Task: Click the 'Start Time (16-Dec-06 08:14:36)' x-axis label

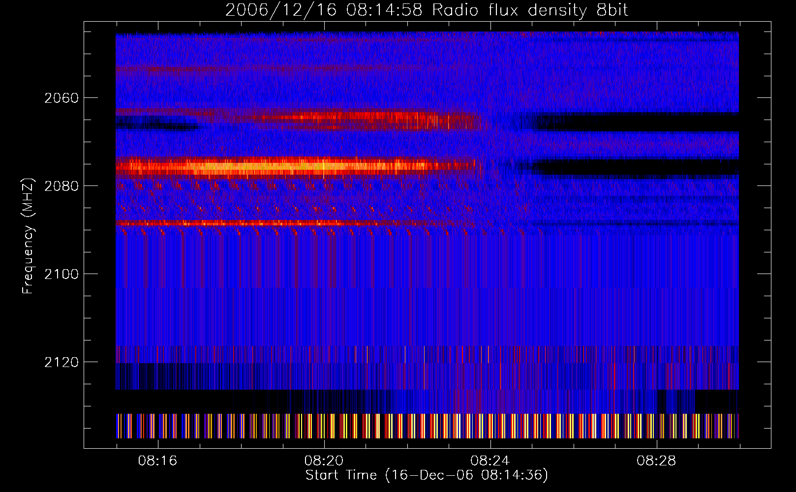Action: tap(427, 475)
